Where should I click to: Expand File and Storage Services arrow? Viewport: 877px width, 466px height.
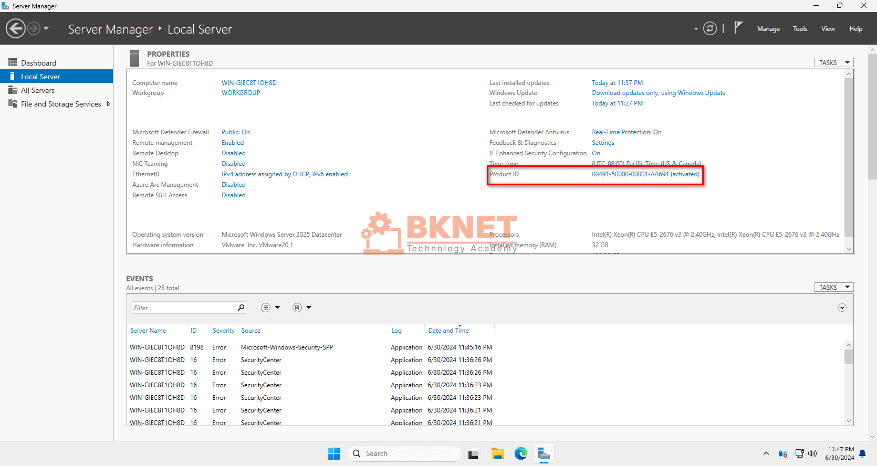coord(109,104)
